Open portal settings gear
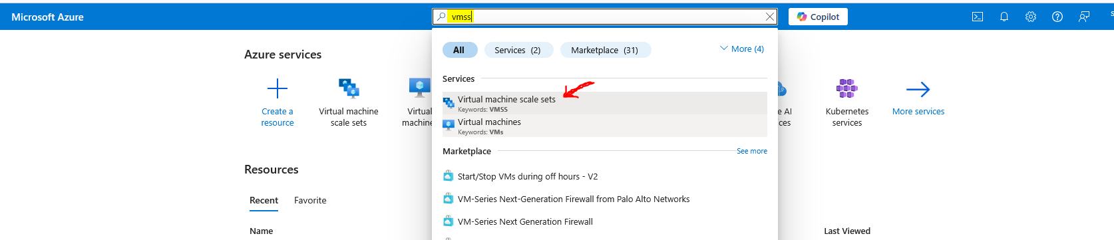This screenshot has height=240, width=1114. (x=1031, y=17)
